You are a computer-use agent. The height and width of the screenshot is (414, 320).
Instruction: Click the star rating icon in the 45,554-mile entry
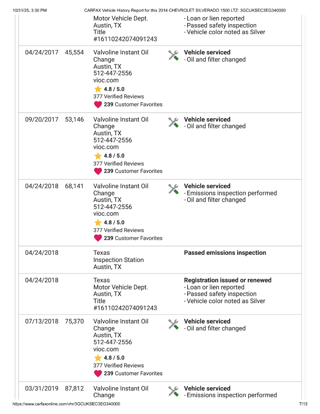tap(98, 89)
